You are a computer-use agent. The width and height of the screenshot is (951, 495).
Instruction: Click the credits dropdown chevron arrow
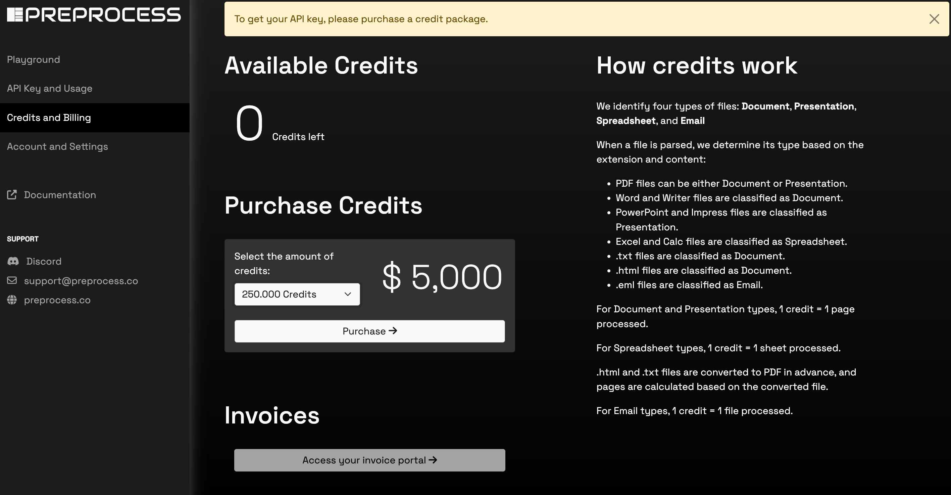tap(347, 294)
